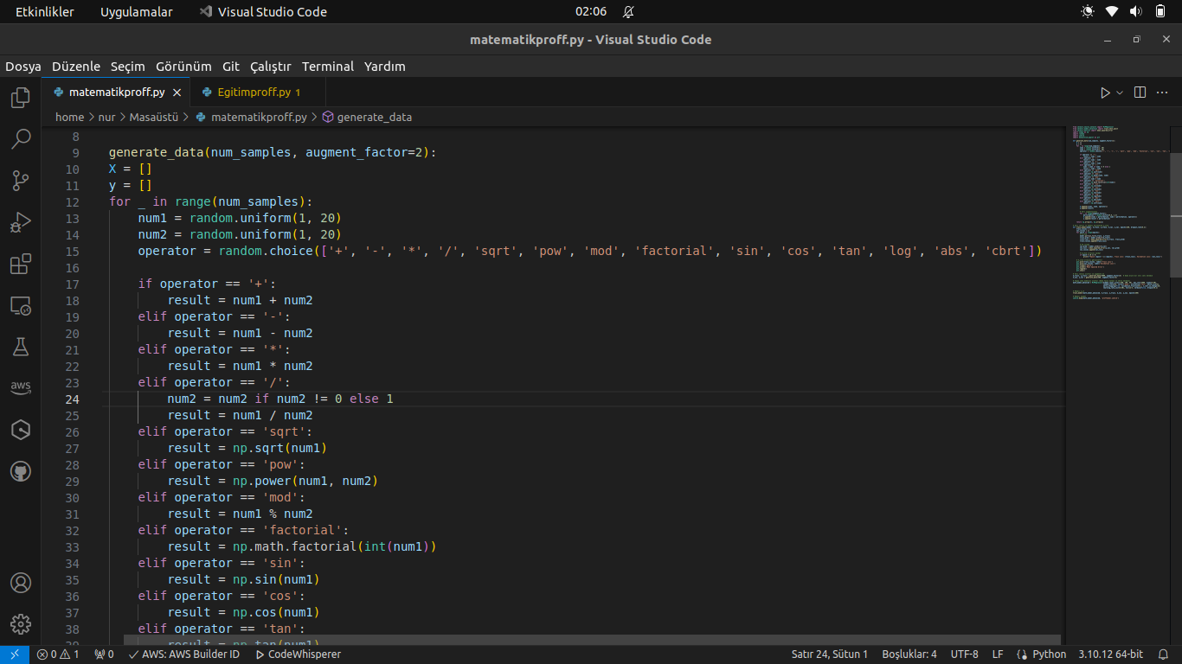Run the Python file with play button
1182x664 pixels.
(1105, 93)
